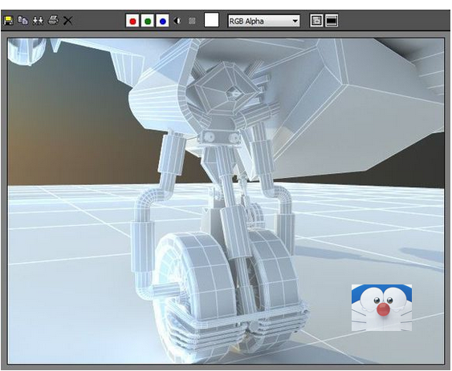Toggle the blue channel display
This screenshot has height=371, width=452.
pyautogui.click(x=162, y=21)
